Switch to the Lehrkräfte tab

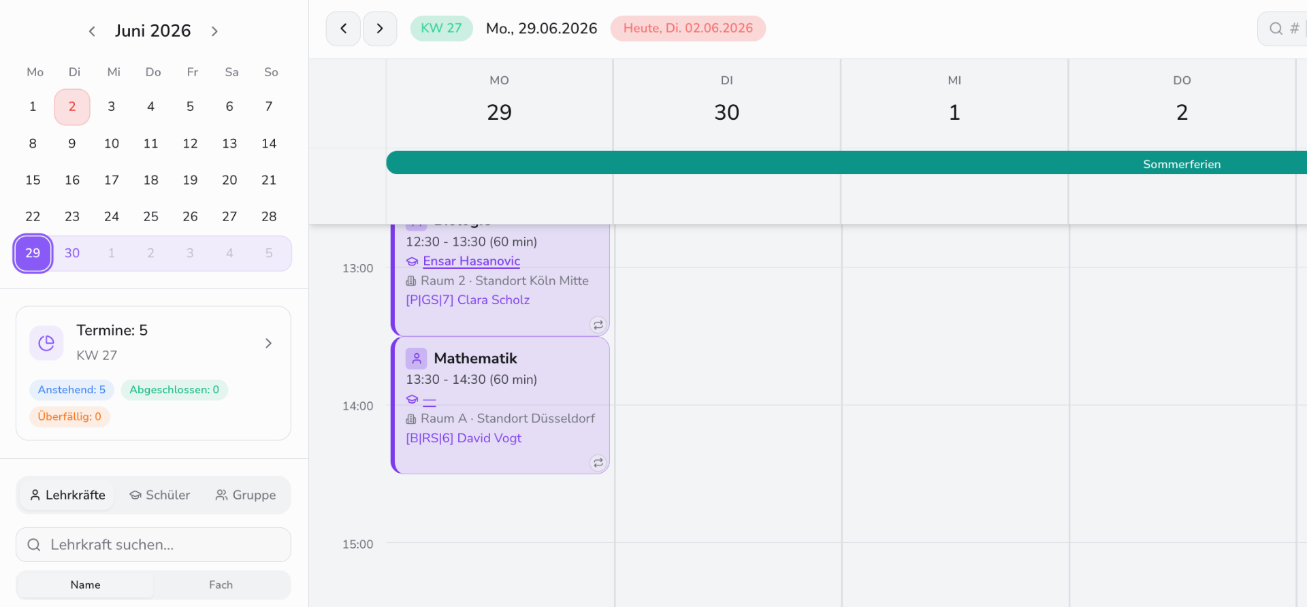[x=67, y=495]
